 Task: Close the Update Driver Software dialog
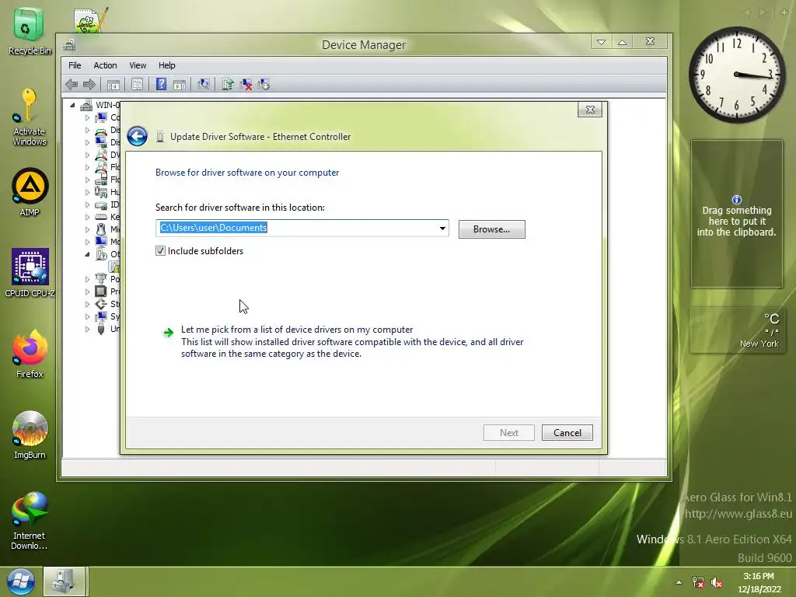pos(590,110)
